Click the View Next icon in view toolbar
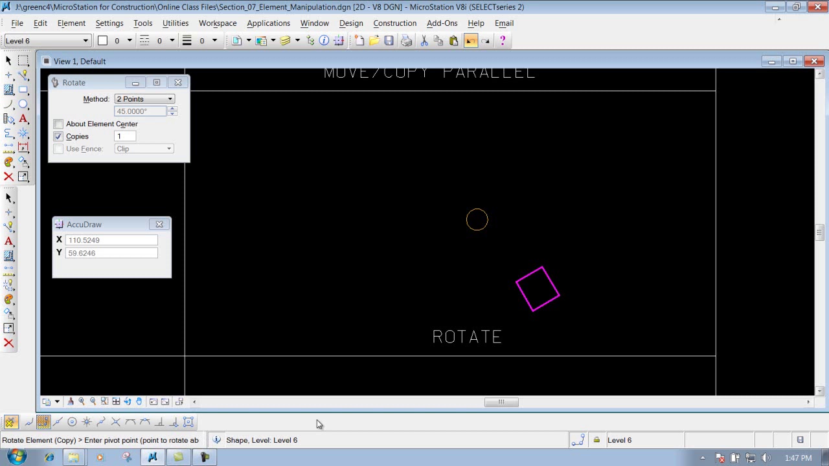Image resolution: width=829 pixels, height=466 pixels. click(165, 402)
